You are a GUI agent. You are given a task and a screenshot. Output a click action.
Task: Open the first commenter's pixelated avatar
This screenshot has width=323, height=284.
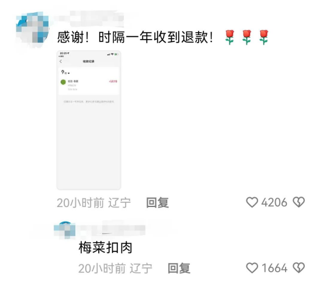(33, 29)
